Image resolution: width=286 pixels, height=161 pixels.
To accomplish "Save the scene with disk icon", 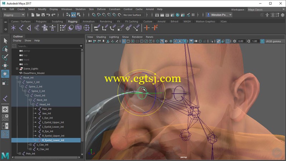I will click(43, 15).
